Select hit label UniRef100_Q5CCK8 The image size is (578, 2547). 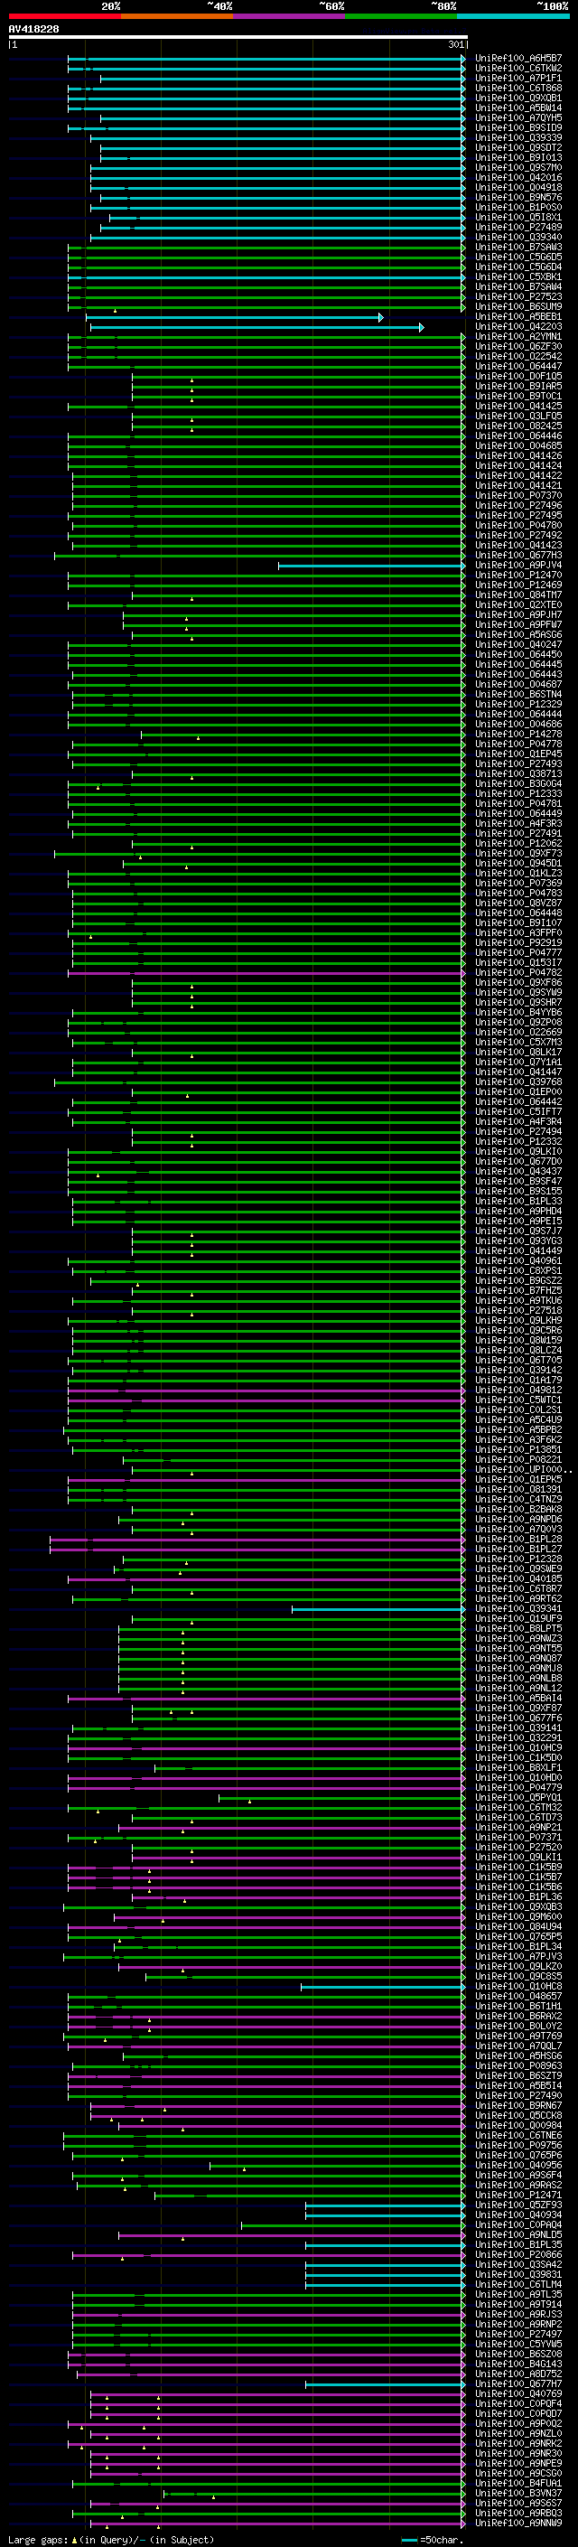coord(518,2115)
